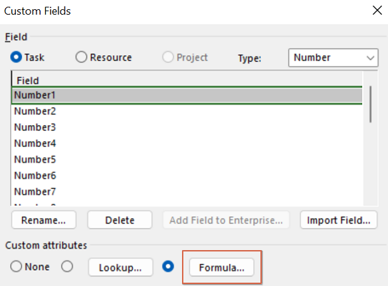Click the Rename... button
This screenshot has width=388, height=286.
(x=44, y=220)
